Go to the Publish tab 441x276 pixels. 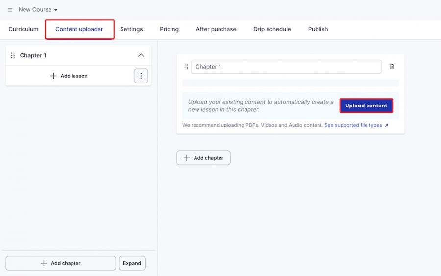pyautogui.click(x=318, y=29)
